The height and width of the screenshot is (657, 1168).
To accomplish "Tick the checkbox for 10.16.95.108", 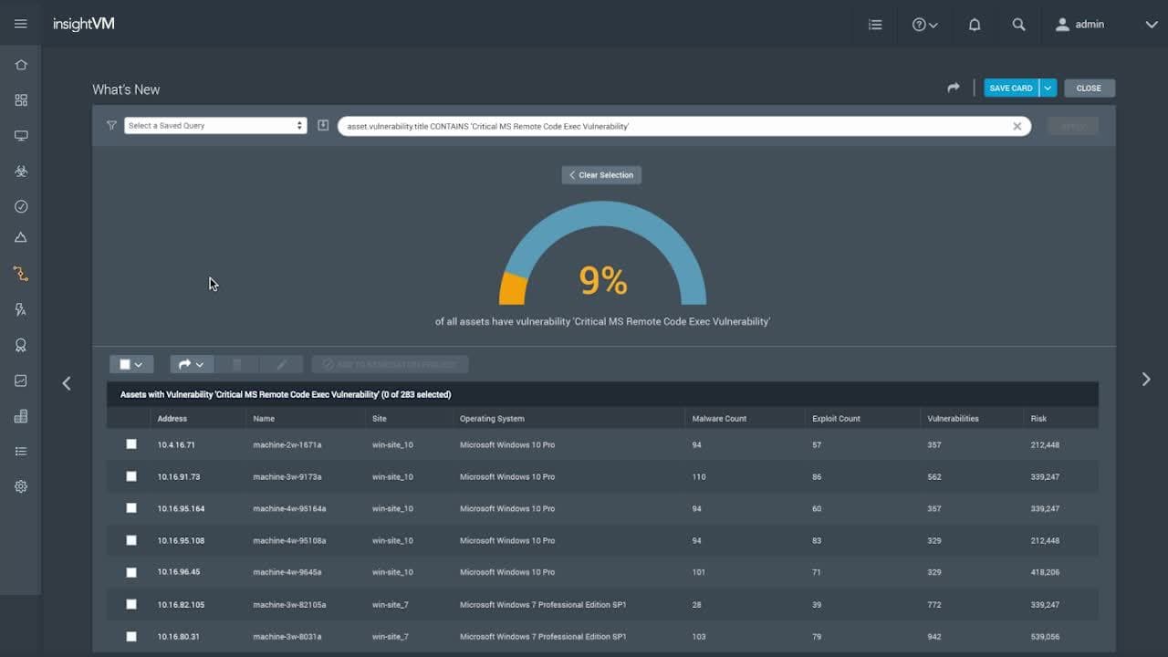I will coord(131,540).
